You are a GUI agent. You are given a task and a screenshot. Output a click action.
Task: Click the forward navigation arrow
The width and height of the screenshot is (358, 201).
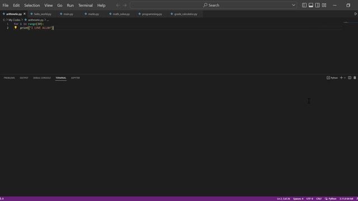[125, 5]
